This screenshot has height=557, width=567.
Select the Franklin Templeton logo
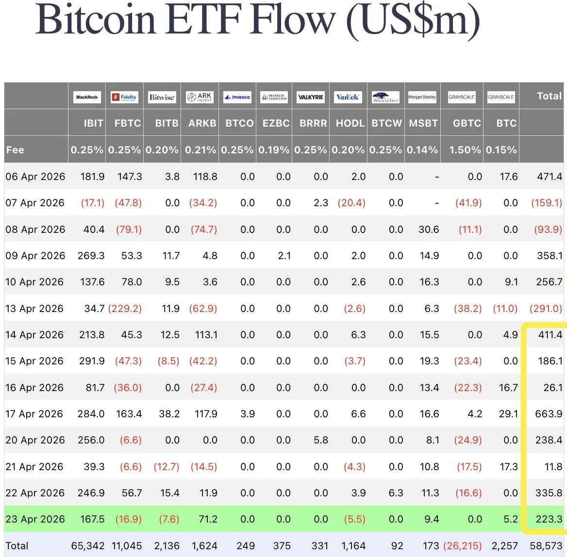coord(274,97)
